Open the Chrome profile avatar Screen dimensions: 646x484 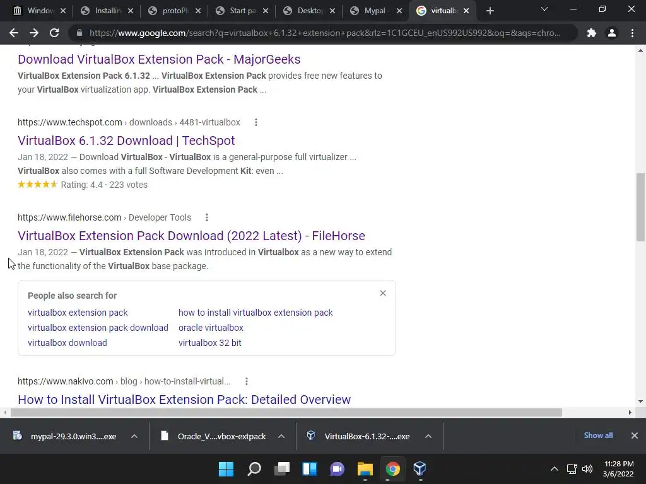[x=612, y=33]
